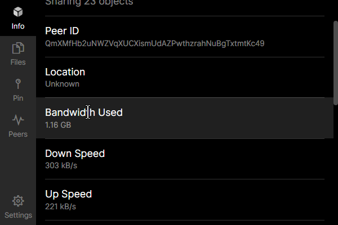Open the Settings gear icon

click(x=18, y=201)
